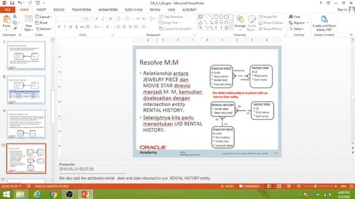Click the Redo/Repeat icon

30,3
